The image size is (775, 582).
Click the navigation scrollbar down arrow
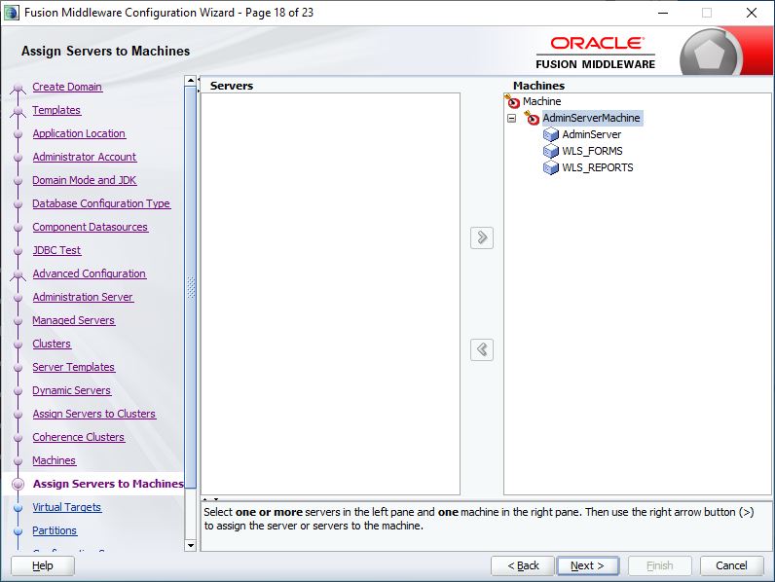(190, 545)
